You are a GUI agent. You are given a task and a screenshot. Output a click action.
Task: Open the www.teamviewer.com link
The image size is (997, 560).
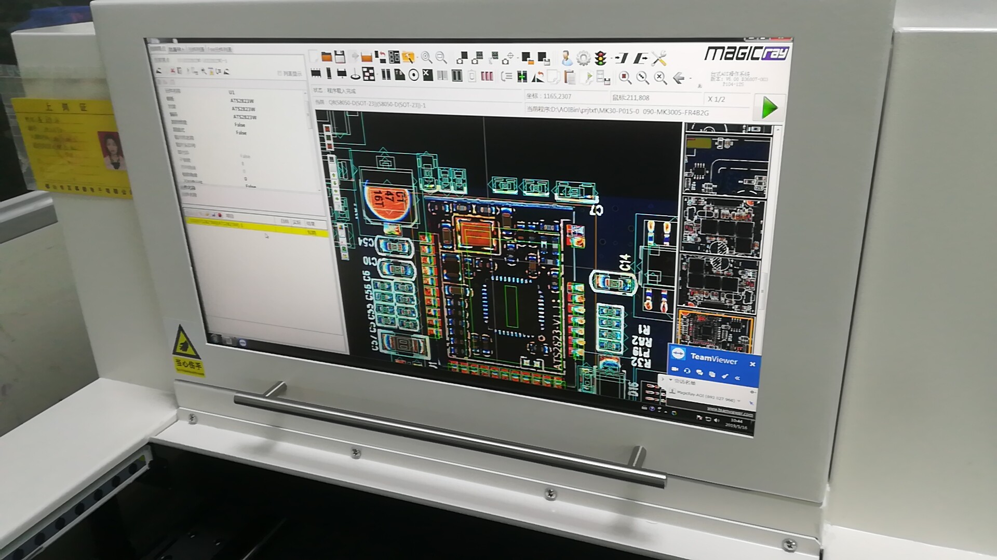tap(730, 412)
